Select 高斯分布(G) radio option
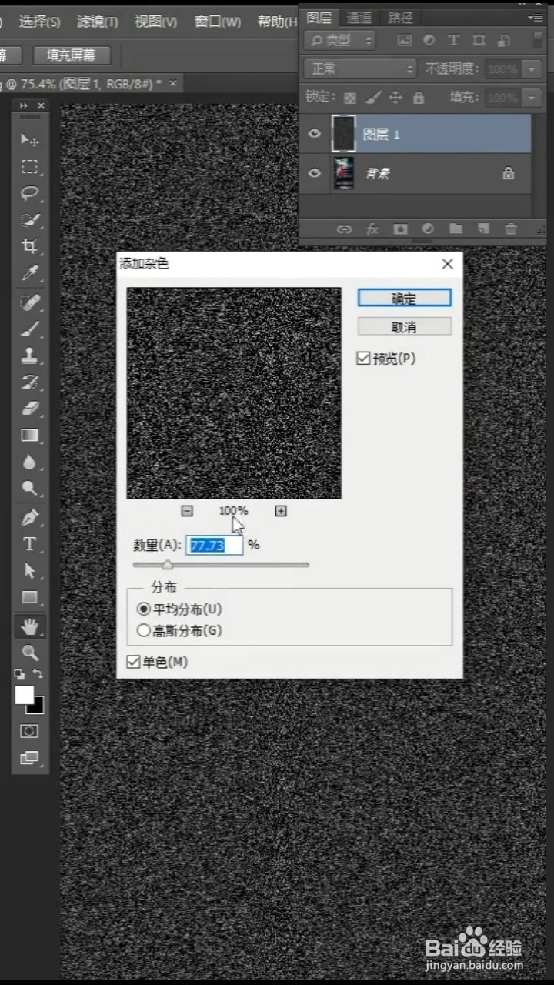This screenshot has width=554, height=985. (143, 630)
